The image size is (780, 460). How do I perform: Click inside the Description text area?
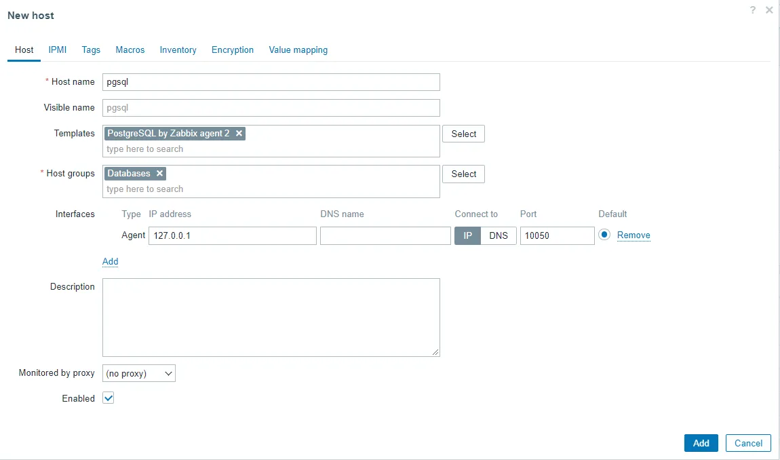[271, 317]
